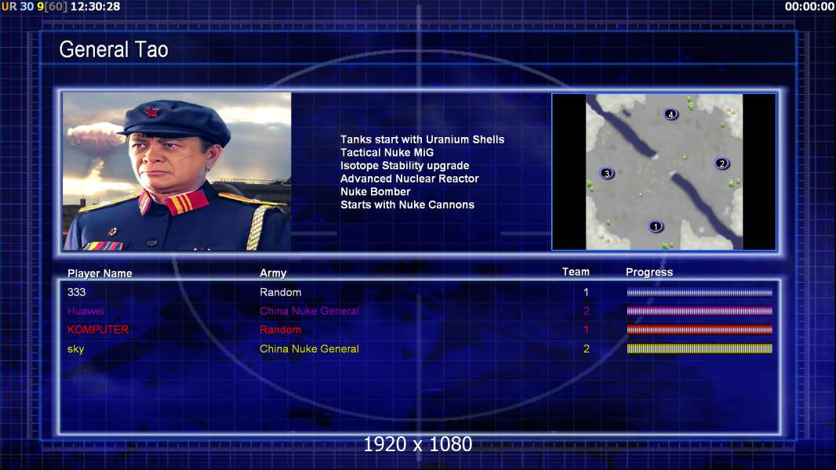Click 'Starts with Nuke Cannons' text
The height and width of the screenshot is (470, 836).
tap(407, 205)
